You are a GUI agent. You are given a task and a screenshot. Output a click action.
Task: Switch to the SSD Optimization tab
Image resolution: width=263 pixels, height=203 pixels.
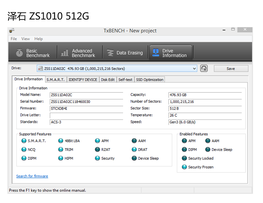click(150, 80)
